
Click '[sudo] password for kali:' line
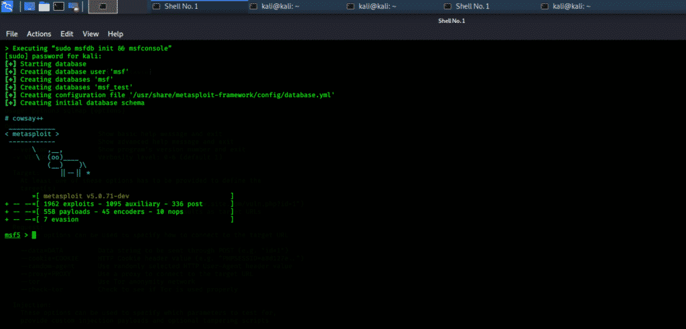click(53, 56)
